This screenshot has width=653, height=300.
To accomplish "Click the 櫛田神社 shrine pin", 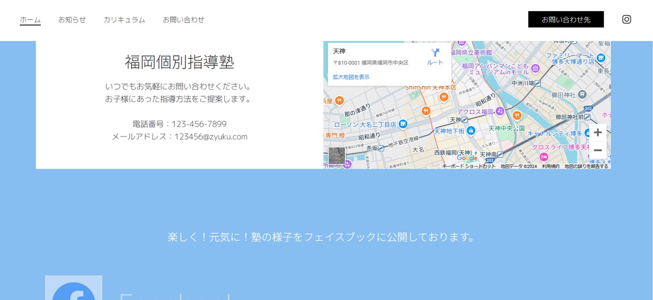I will click(x=583, y=94).
